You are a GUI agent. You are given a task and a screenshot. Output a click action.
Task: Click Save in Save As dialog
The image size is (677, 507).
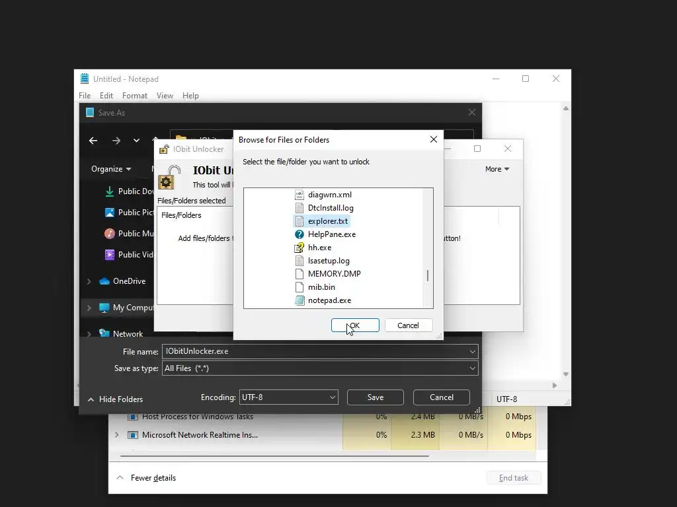pos(376,397)
